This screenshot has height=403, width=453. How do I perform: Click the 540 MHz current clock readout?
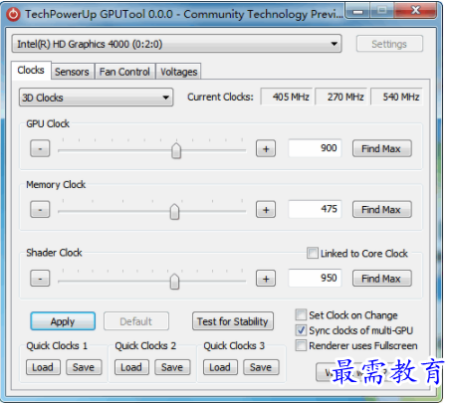click(x=397, y=97)
